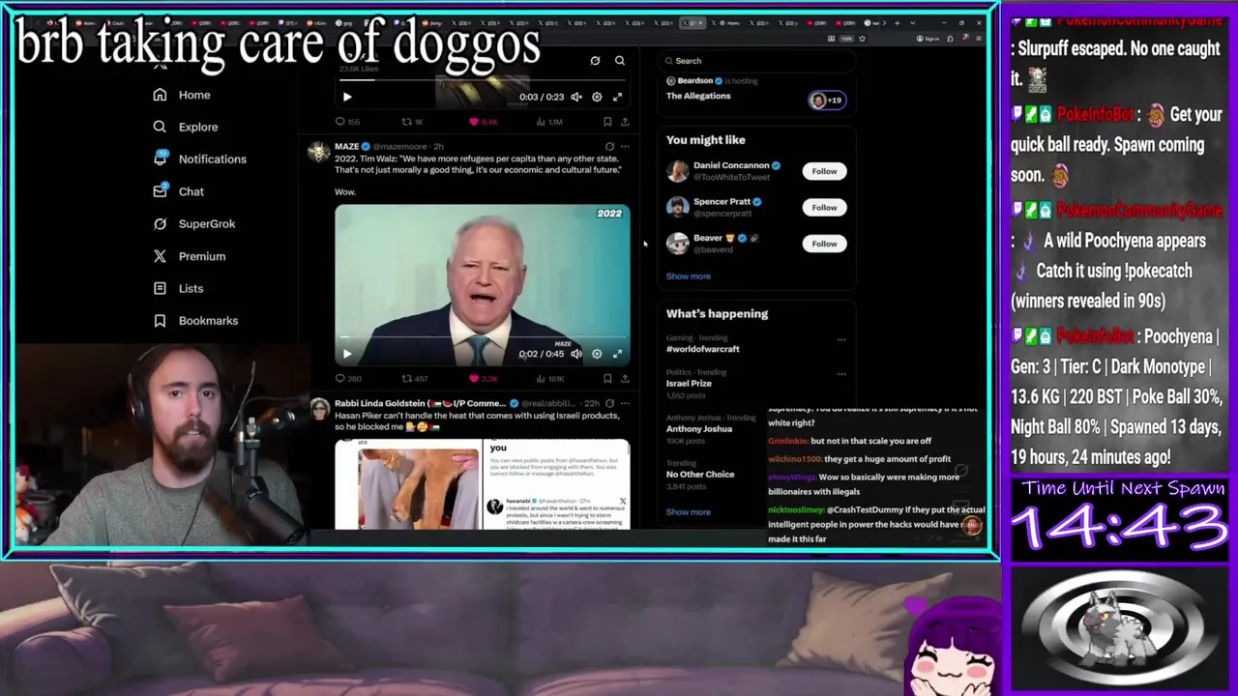Play the Tim Walz 2022 video

tap(347, 354)
